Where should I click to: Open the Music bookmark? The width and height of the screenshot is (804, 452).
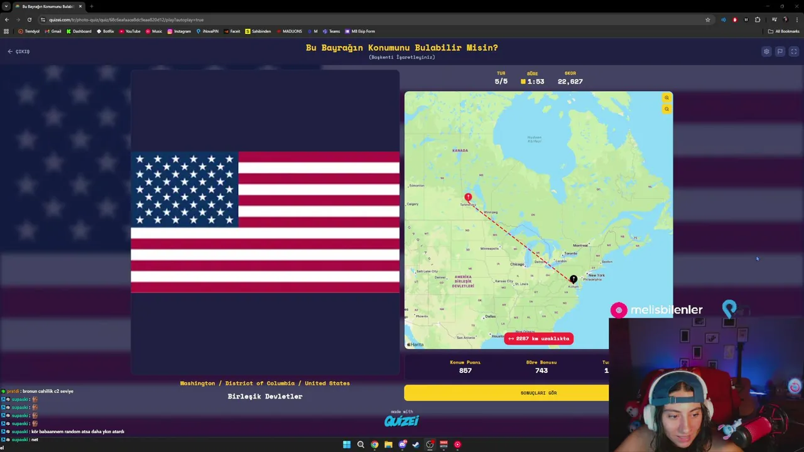[154, 31]
